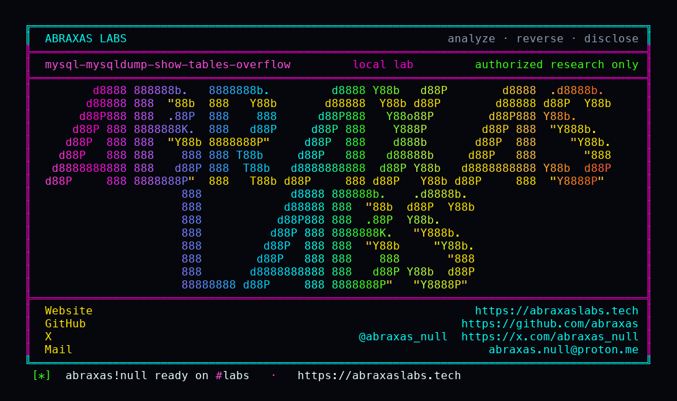The height and width of the screenshot is (401, 677).
Task: Click the "local lab" label
Action: 383,65
